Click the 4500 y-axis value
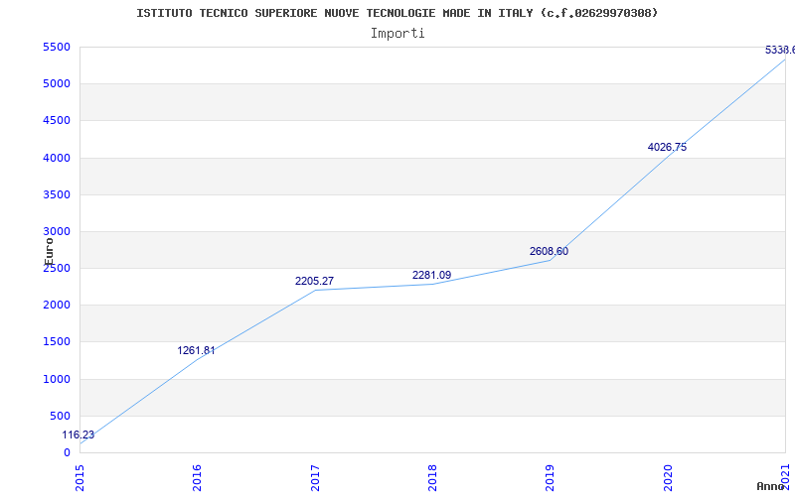Viewport: 795px width, 496px height. coord(57,120)
